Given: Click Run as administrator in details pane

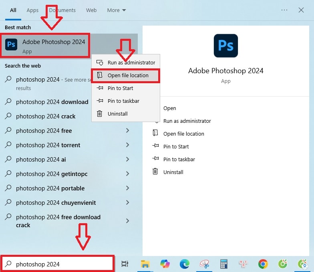Looking at the screenshot, I should click(187, 121).
